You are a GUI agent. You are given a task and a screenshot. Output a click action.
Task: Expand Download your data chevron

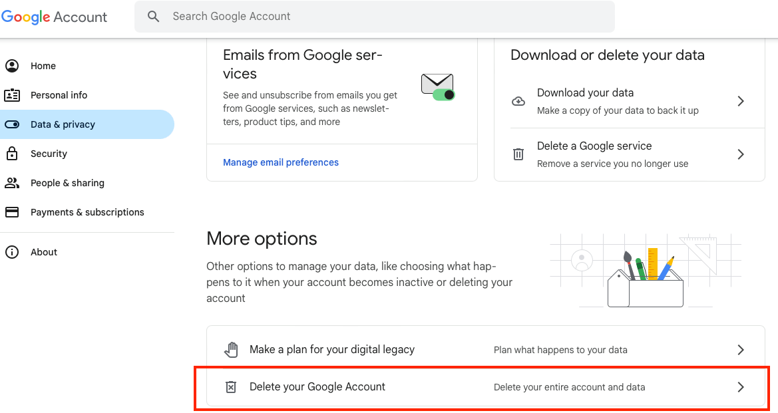[x=741, y=101]
